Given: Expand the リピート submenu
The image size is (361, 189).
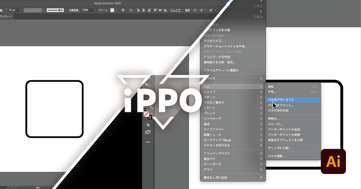Looking at the screenshot, I should (233, 108).
